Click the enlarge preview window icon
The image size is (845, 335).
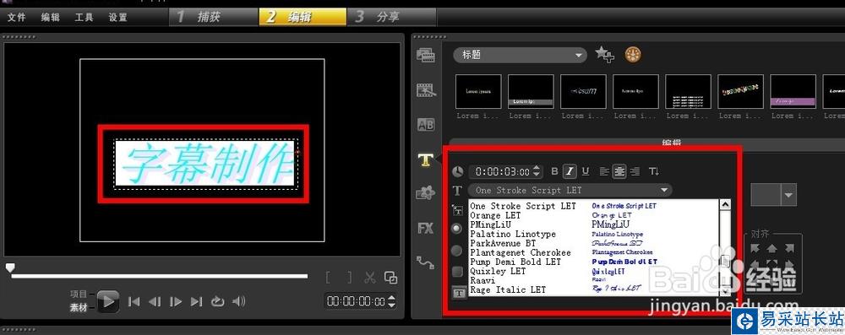[x=390, y=278]
